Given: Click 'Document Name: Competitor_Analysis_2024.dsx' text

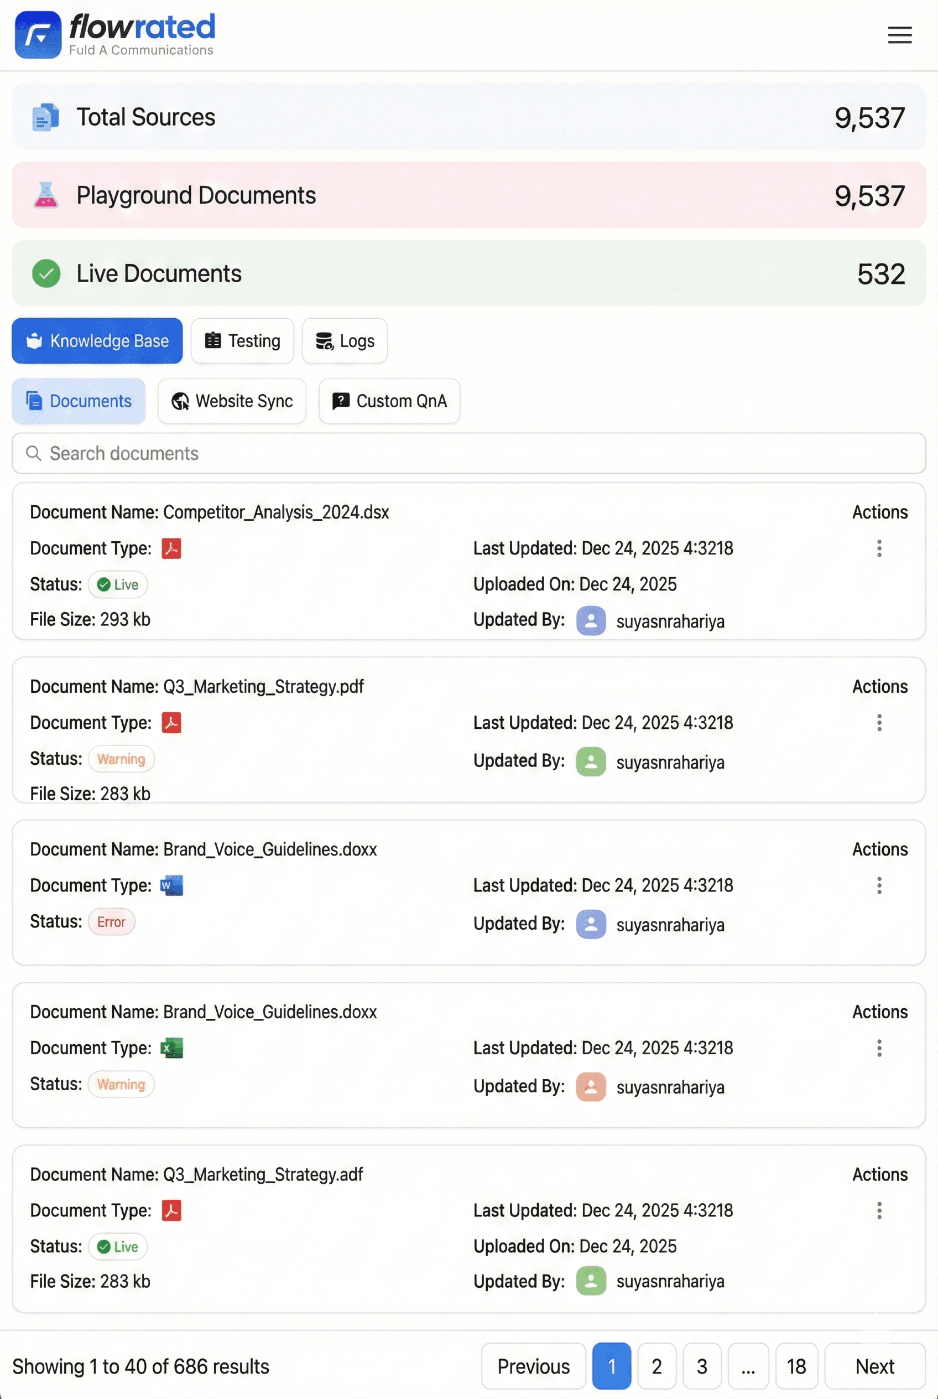Looking at the screenshot, I should (210, 512).
